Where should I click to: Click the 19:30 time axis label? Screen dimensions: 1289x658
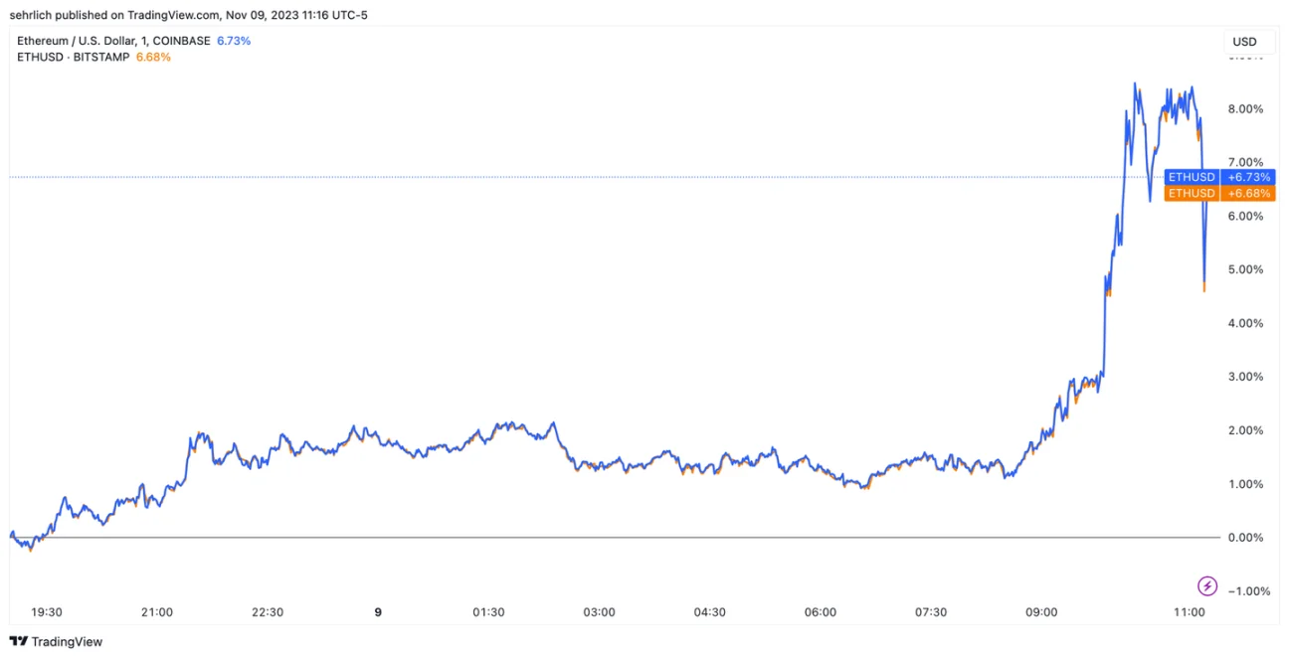[x=47, y=612]
